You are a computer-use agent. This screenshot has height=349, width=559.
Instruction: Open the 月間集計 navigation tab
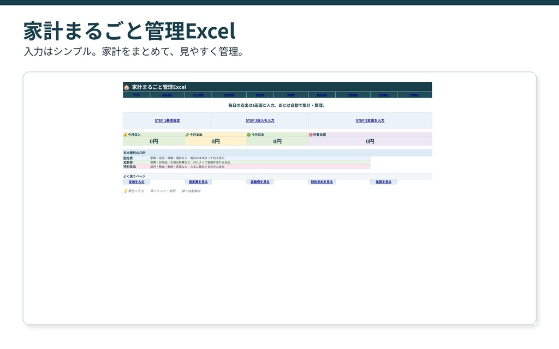click(384, 95)
